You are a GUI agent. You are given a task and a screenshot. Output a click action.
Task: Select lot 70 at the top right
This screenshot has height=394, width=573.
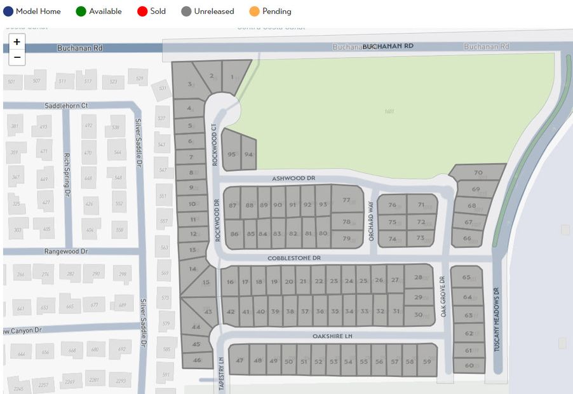[478, 173]
